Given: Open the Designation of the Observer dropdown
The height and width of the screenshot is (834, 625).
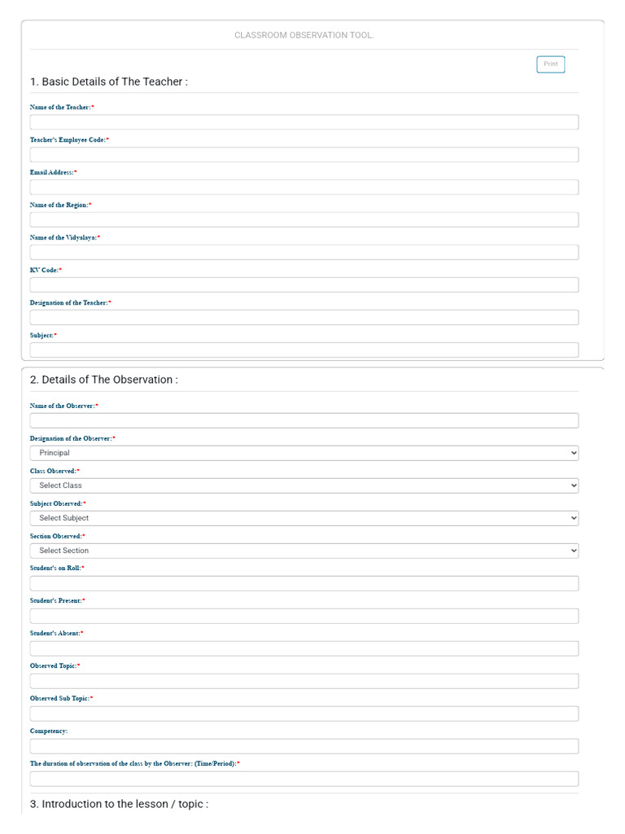Looking at the screenshot, I should click(304, 453).
